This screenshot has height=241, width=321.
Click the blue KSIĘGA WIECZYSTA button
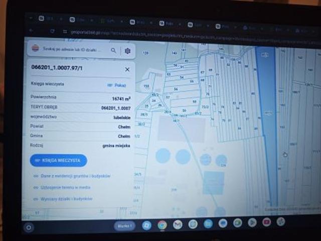58,161
